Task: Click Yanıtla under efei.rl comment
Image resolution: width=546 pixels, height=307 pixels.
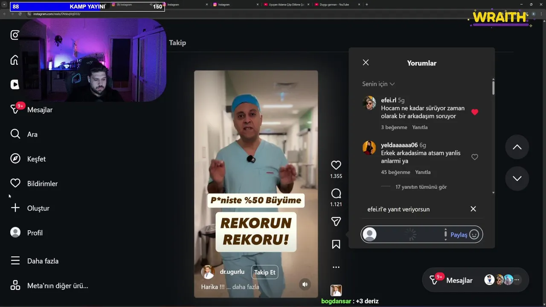Action: tap(420, 127)
